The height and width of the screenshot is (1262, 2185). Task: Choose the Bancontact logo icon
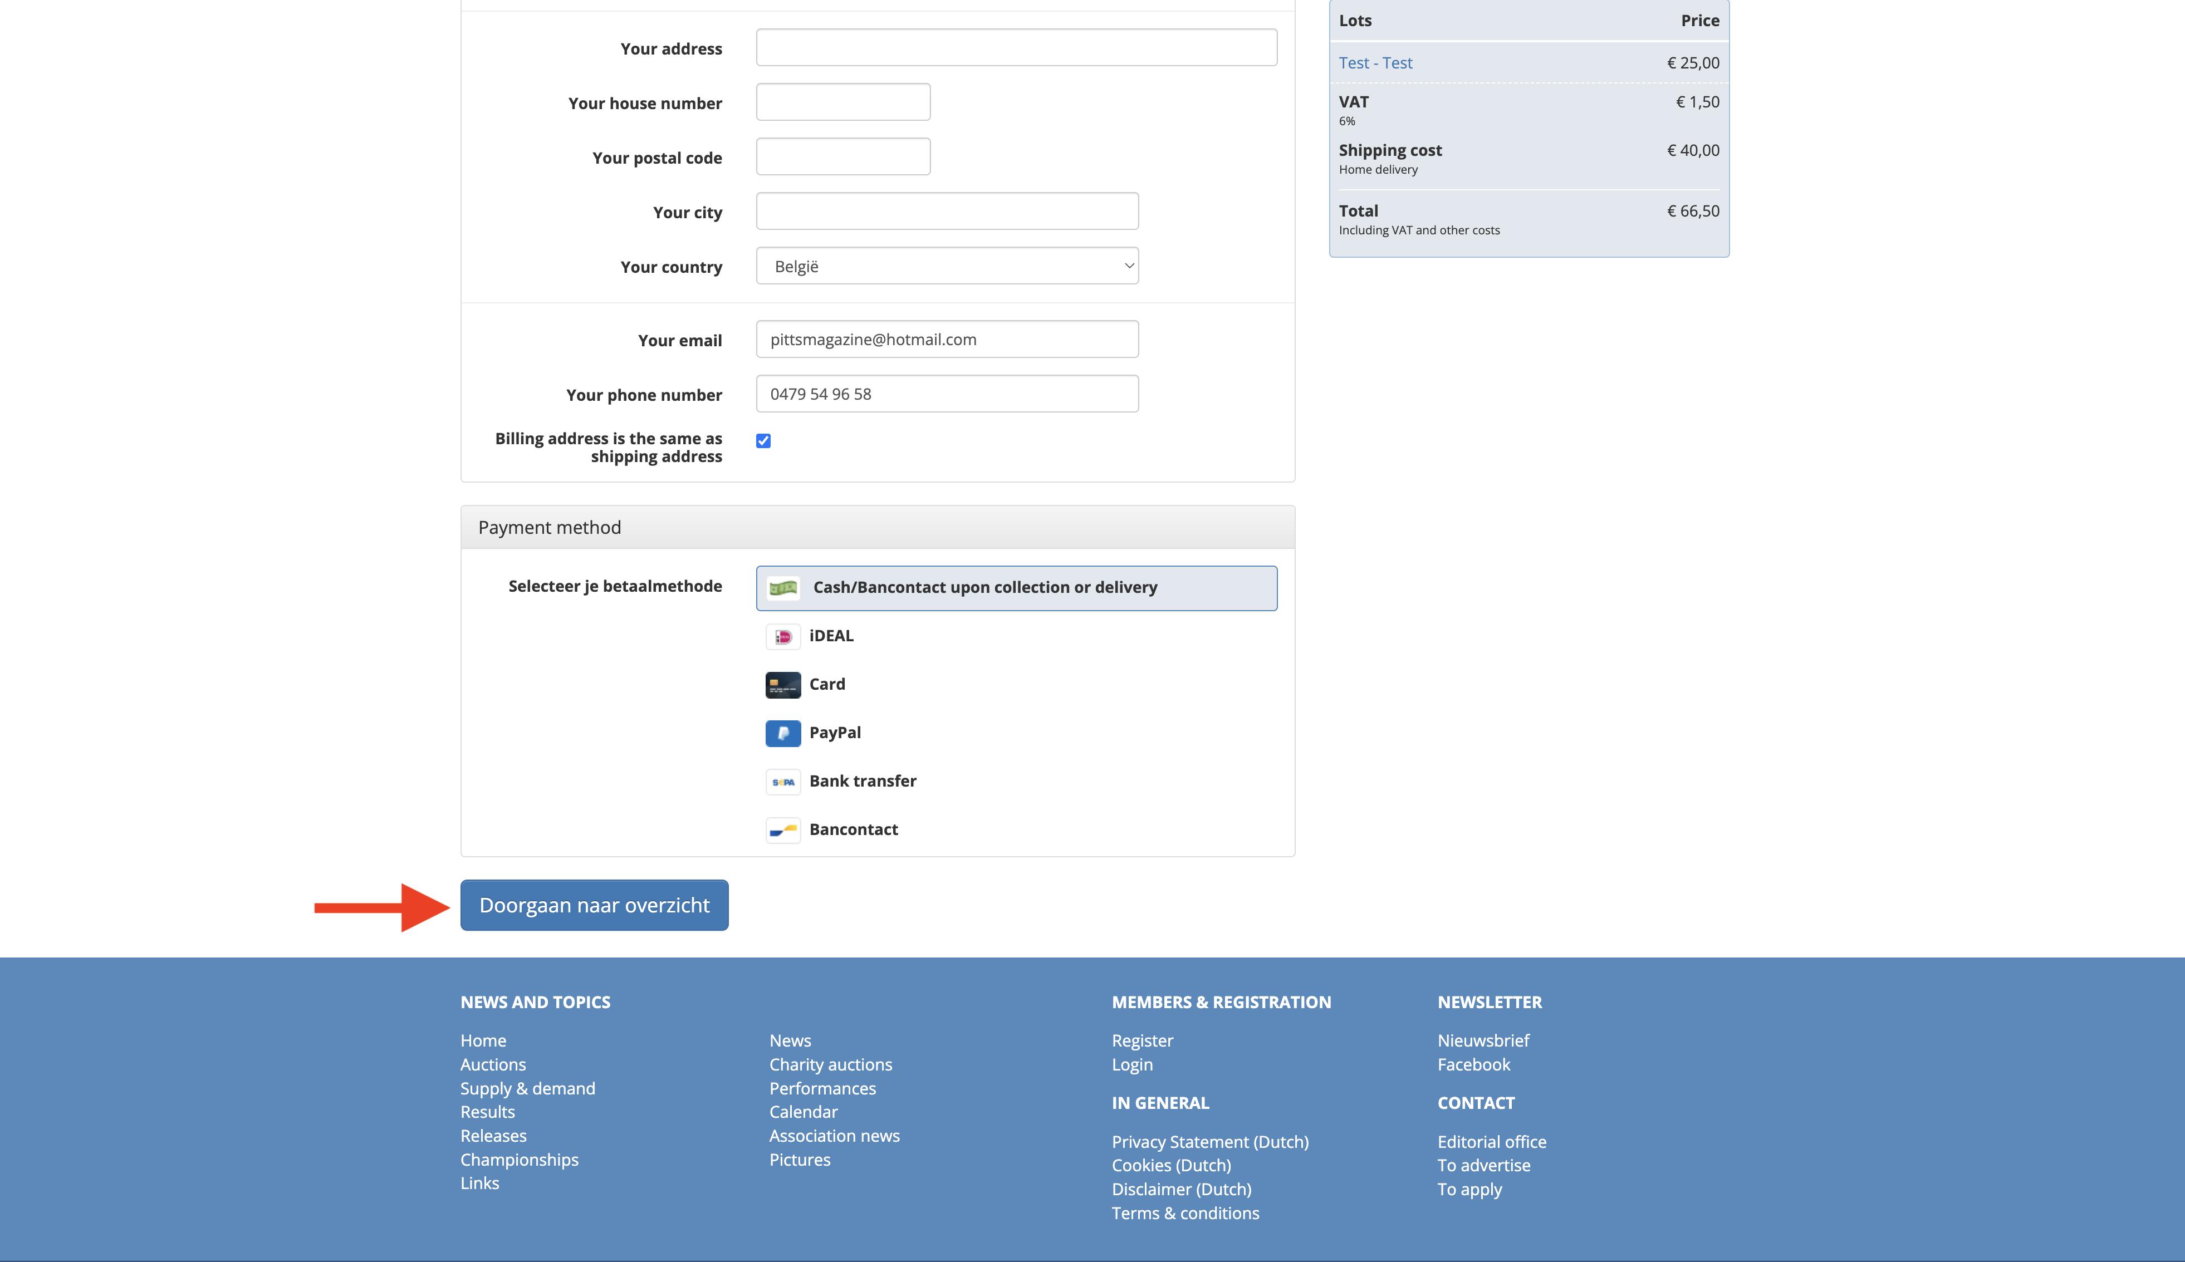(783, 831)
